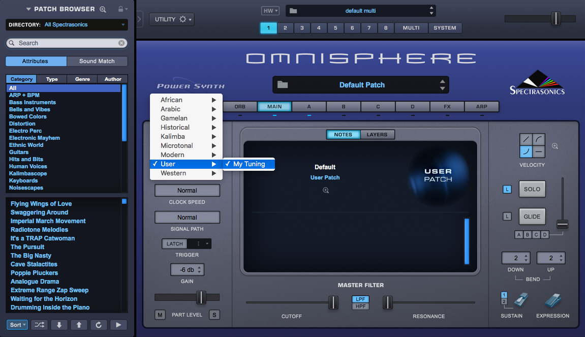The image size is (585, 337).
Task: Step through multis with default multi arrows
Action: click(432, 11)
